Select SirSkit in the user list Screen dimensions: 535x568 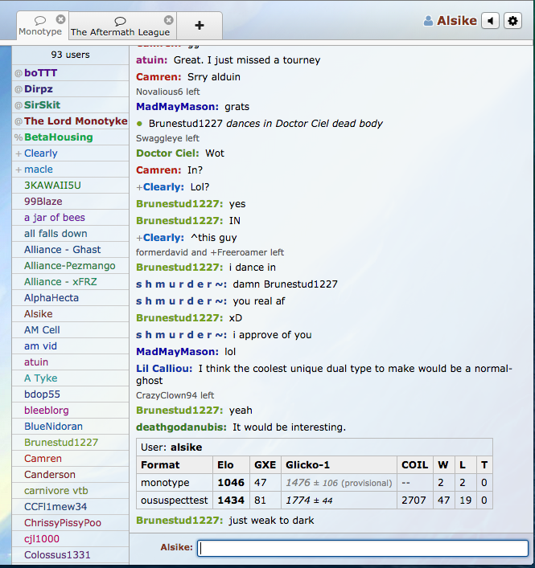(x=71, y=105)
